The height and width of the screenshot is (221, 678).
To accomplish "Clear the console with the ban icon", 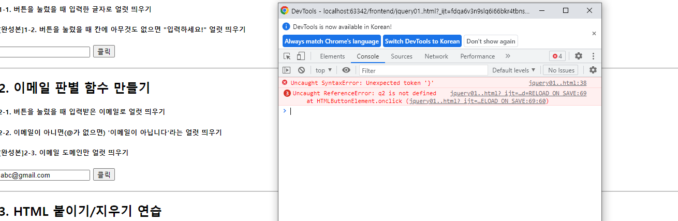I will click(301, 70).
